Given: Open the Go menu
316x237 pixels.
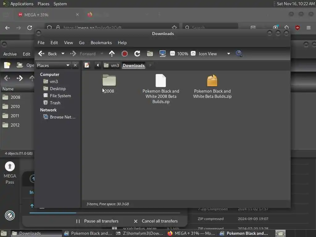Looking at the screenshot, I should pyautogui.click(x=81, y=43).
